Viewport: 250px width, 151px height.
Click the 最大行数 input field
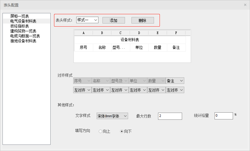tap(170, 116)
